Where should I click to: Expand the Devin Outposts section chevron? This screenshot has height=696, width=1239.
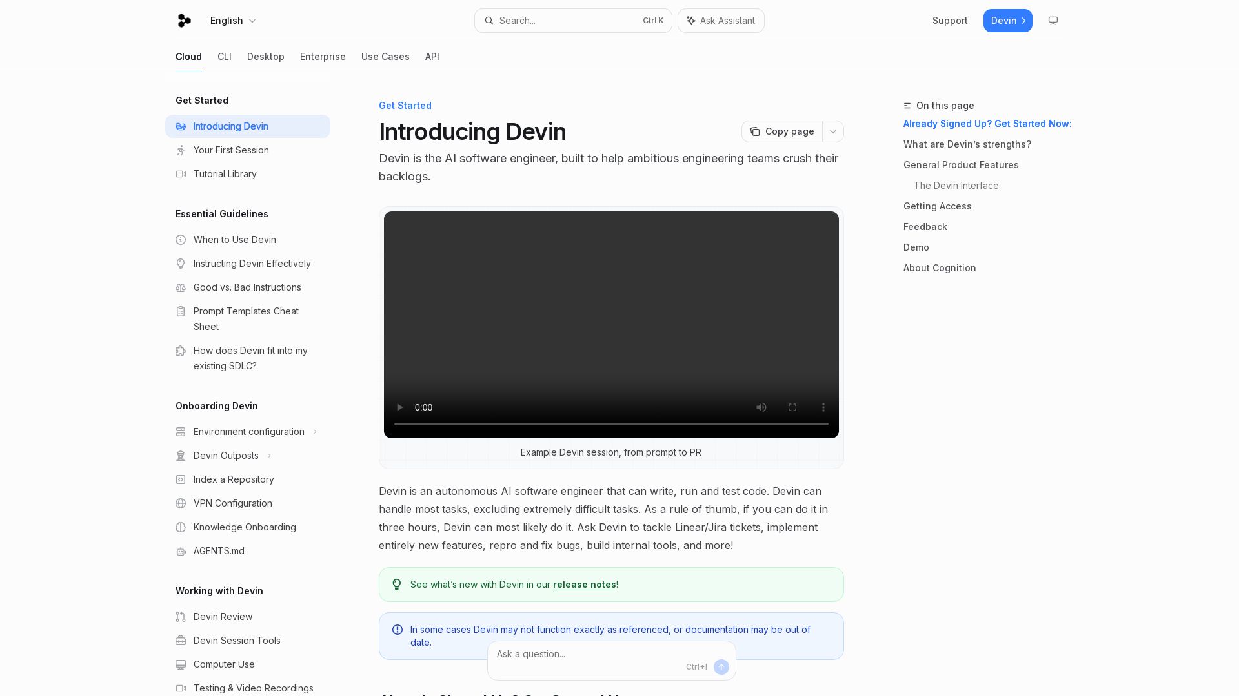269,456
